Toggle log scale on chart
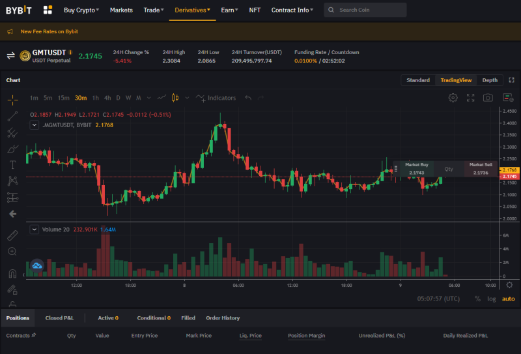This screenshot has height=354, width=521. (x=492, y=299)
